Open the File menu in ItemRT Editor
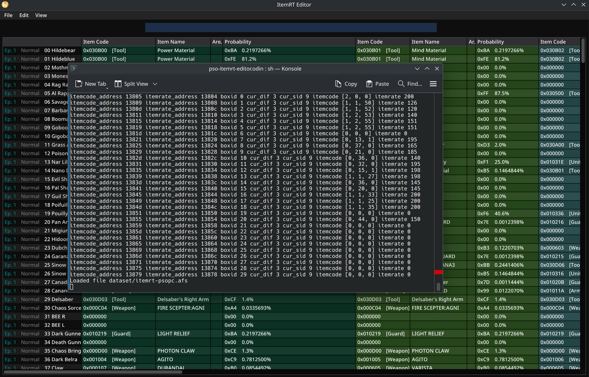This screenshot has height=377, width=589. tap(8, 15)
